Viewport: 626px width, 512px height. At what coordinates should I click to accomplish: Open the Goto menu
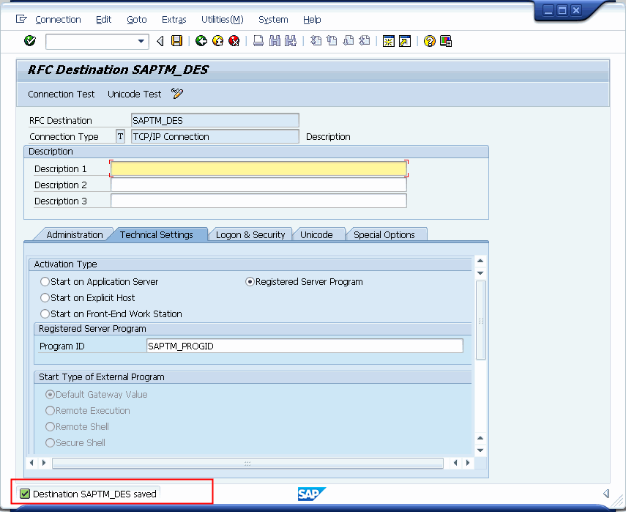coord(136,20)
